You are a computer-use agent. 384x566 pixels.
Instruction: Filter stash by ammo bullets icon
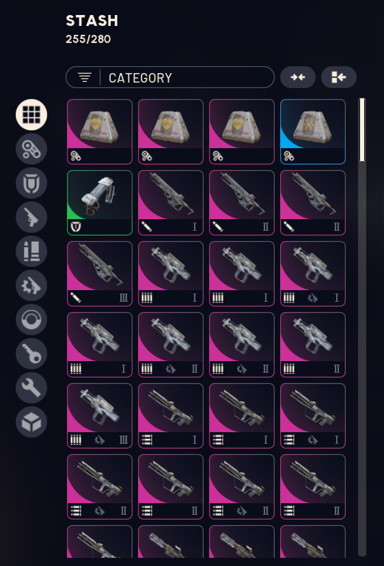pos(31,251)
